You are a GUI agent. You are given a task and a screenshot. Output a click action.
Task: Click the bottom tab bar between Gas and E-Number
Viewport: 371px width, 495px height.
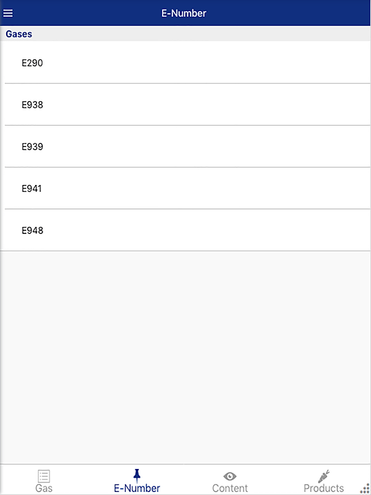pyautogui.click(x=90, y=480)
